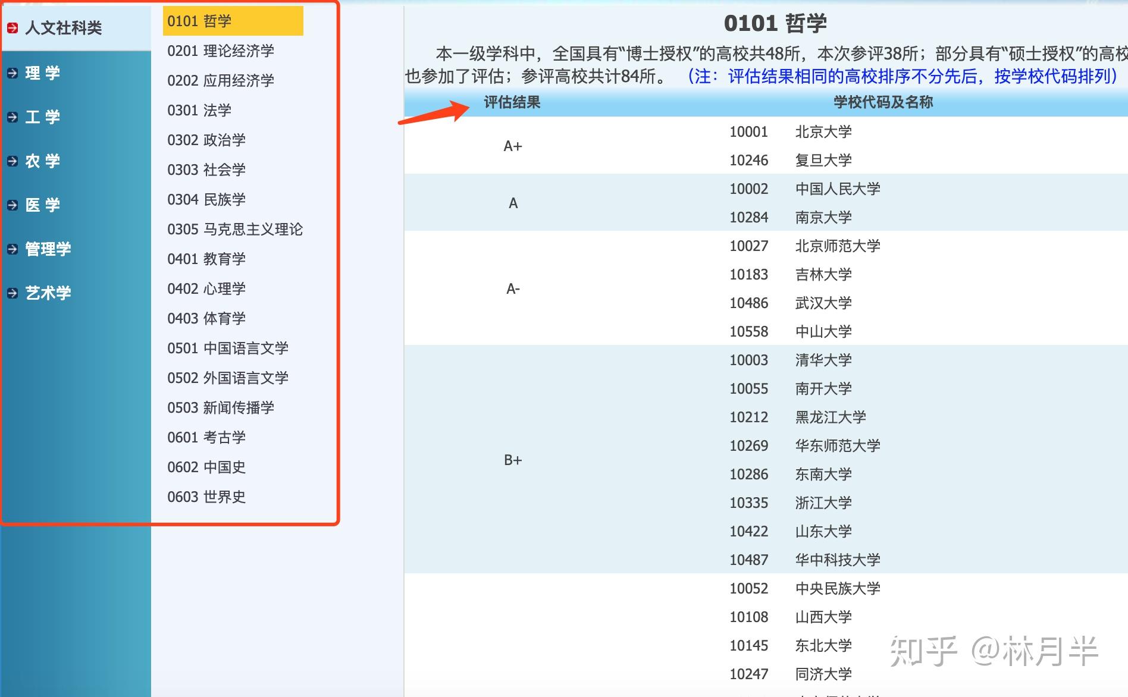Select the row 10247 同济大学
1128x697 pixels.
tap(791, 674)
